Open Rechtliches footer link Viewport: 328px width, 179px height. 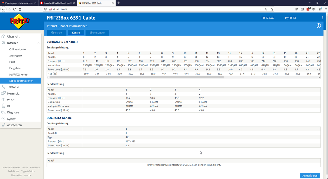pyautogui.click(x=13, y=171)
